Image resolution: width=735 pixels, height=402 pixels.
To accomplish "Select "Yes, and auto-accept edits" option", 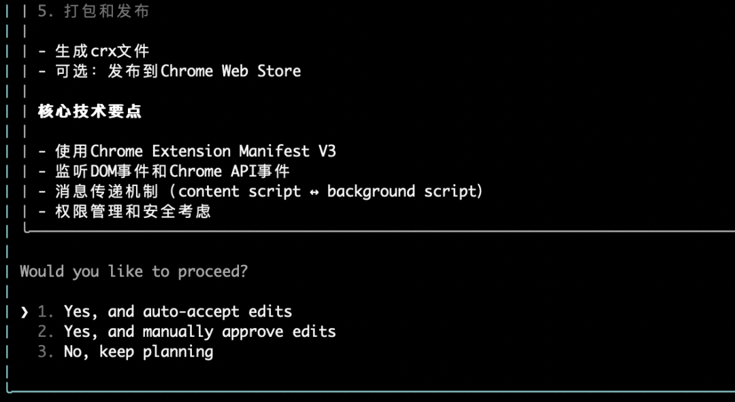I will point(178,312).
